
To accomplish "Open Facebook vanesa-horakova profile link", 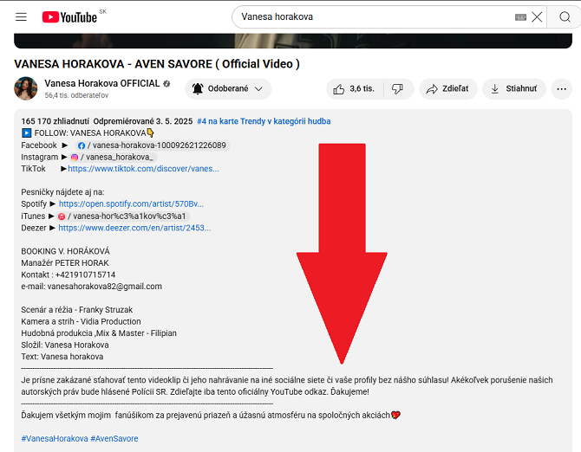I will click(x=153, y=145).
